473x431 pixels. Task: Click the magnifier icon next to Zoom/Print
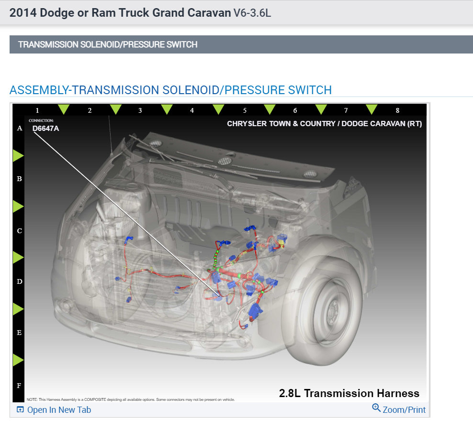point(376,409)
